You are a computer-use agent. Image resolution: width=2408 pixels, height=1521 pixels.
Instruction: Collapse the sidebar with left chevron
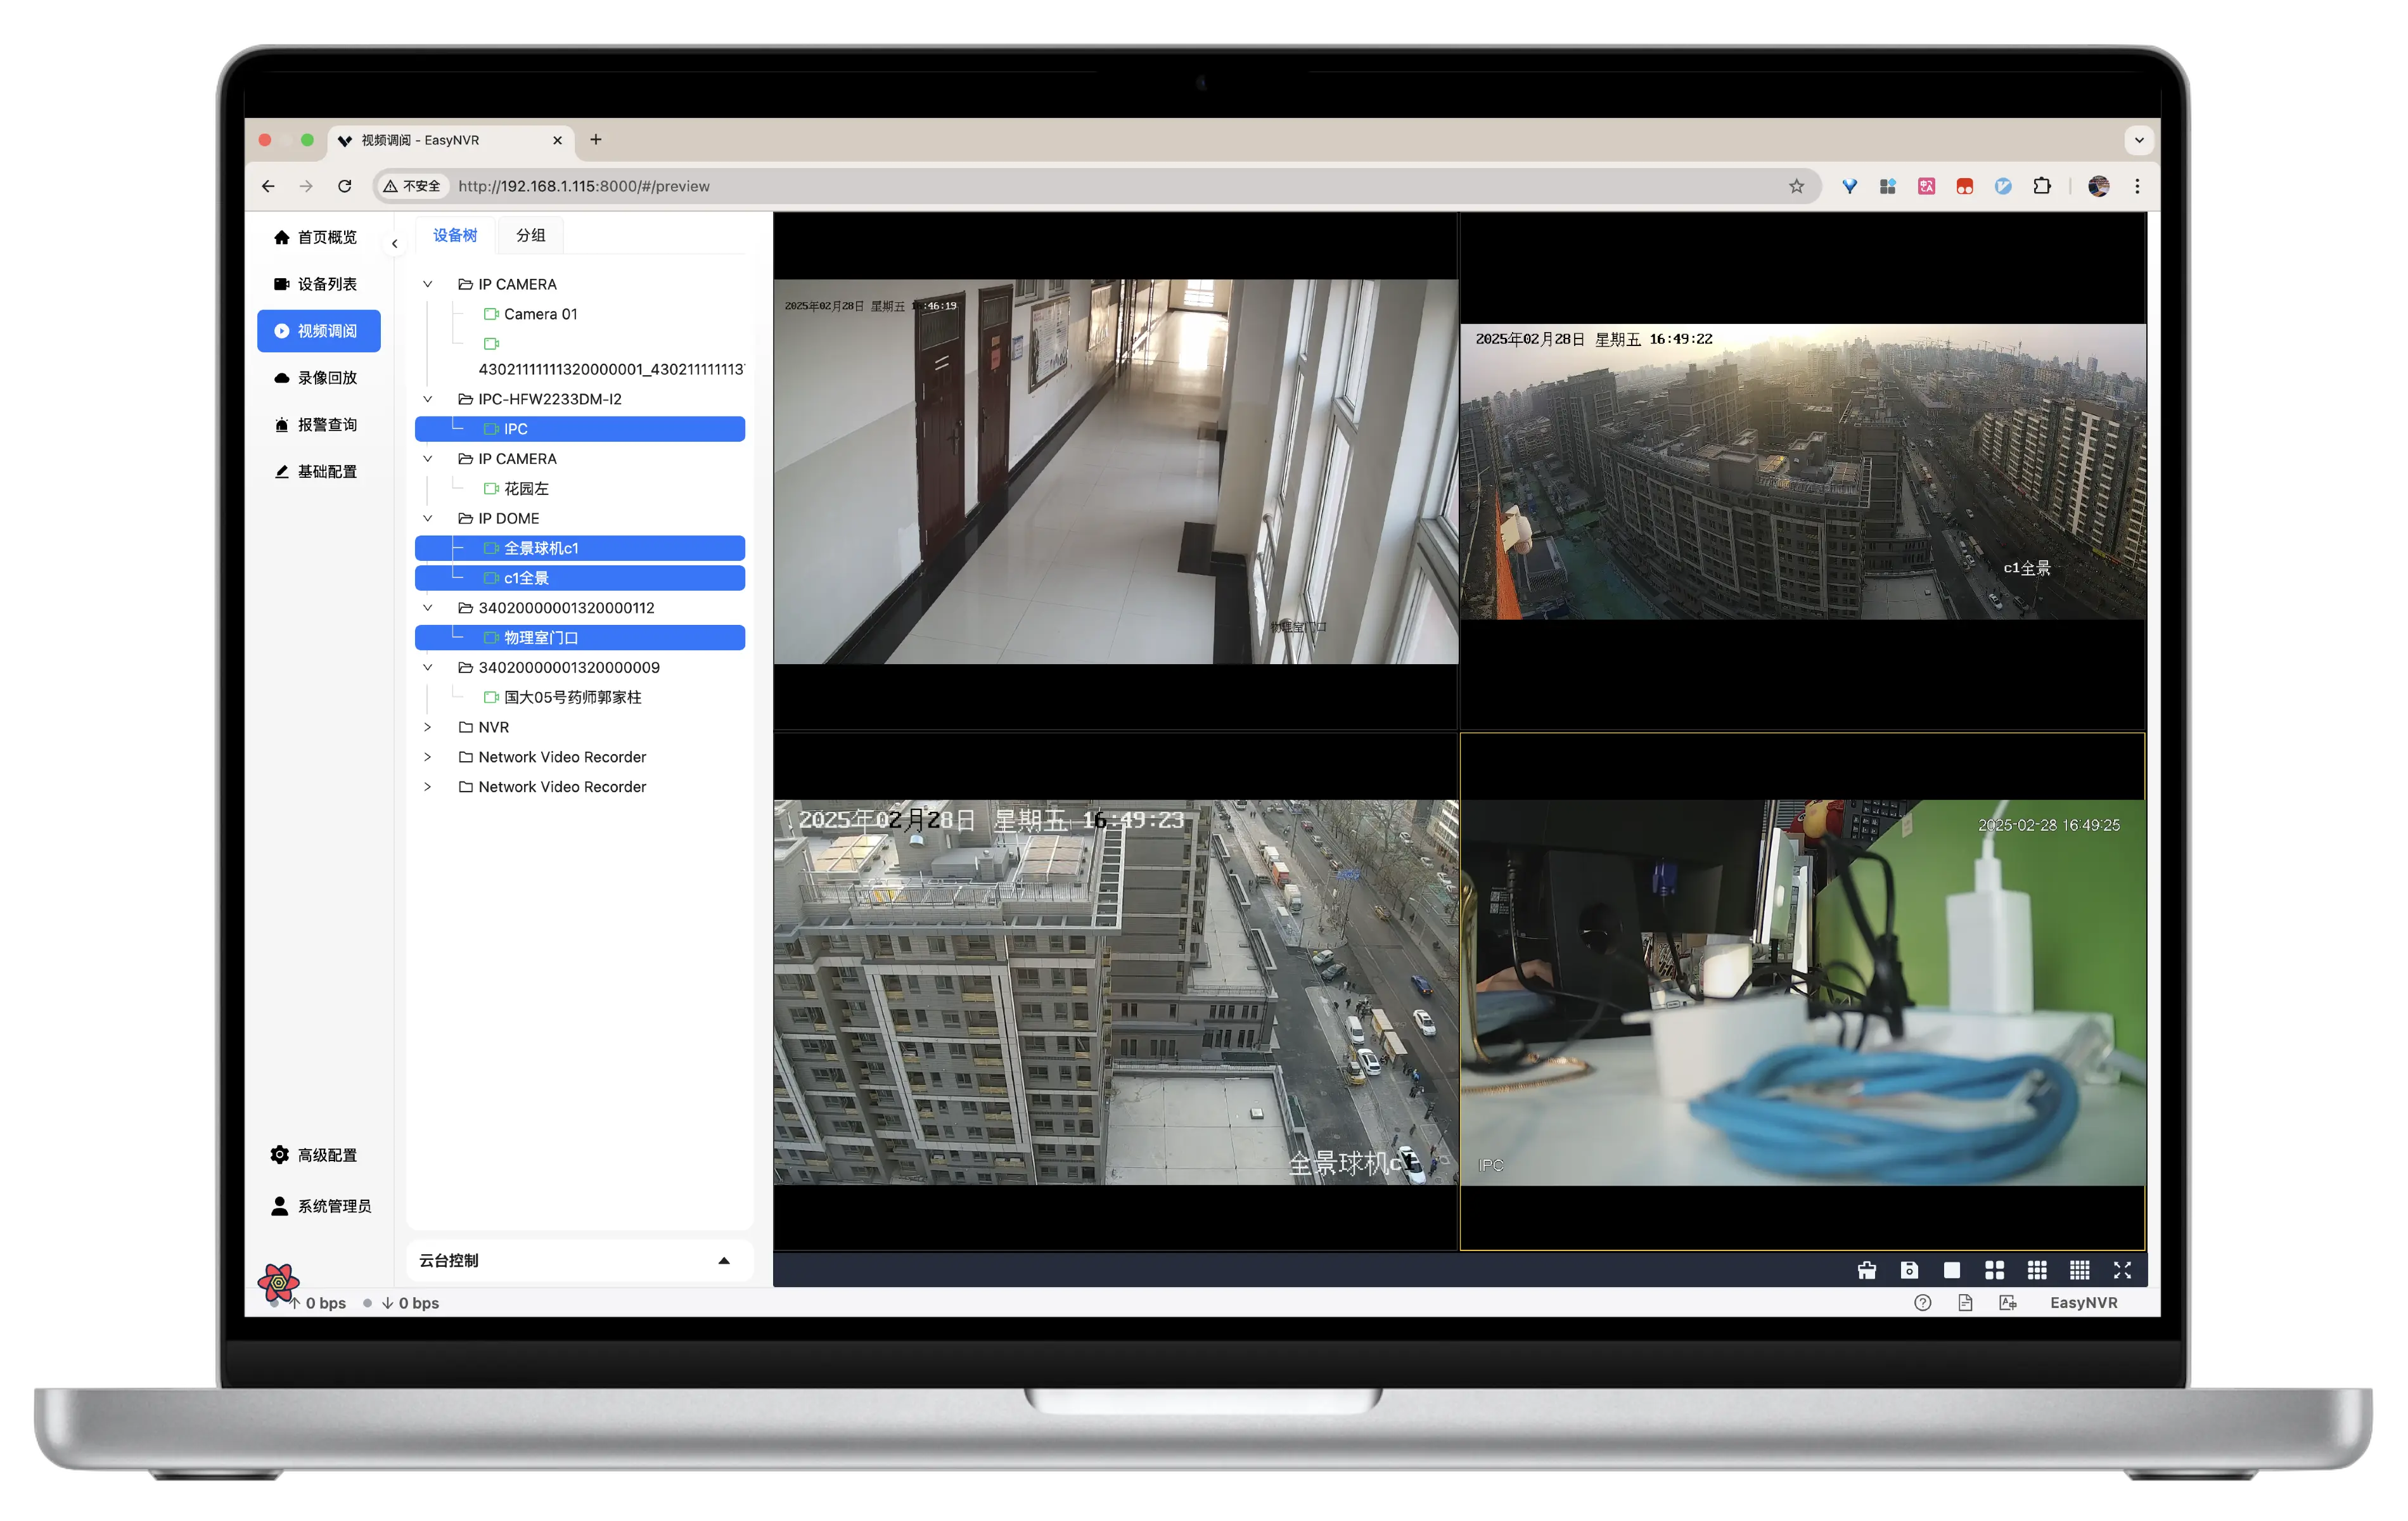[x=394, y=243]
